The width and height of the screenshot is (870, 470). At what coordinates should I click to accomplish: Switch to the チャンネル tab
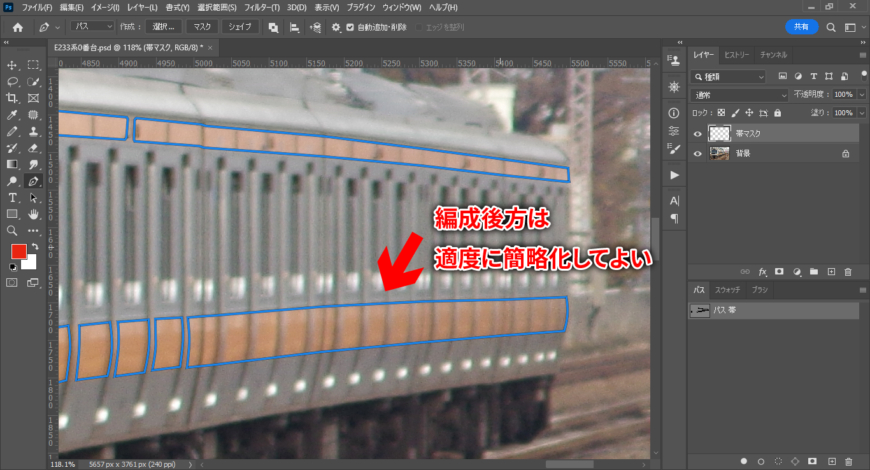click(x=773, y=55)
